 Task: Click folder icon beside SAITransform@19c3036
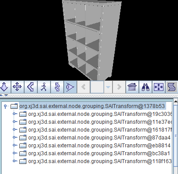tap(23, 114)
